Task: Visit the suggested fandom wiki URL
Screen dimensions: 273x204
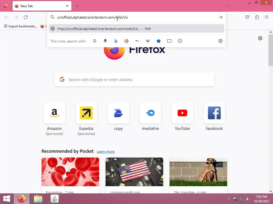Action: [x=136, y=29]
